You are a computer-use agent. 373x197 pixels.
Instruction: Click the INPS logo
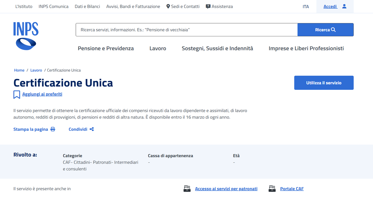[x=26, y=36]
